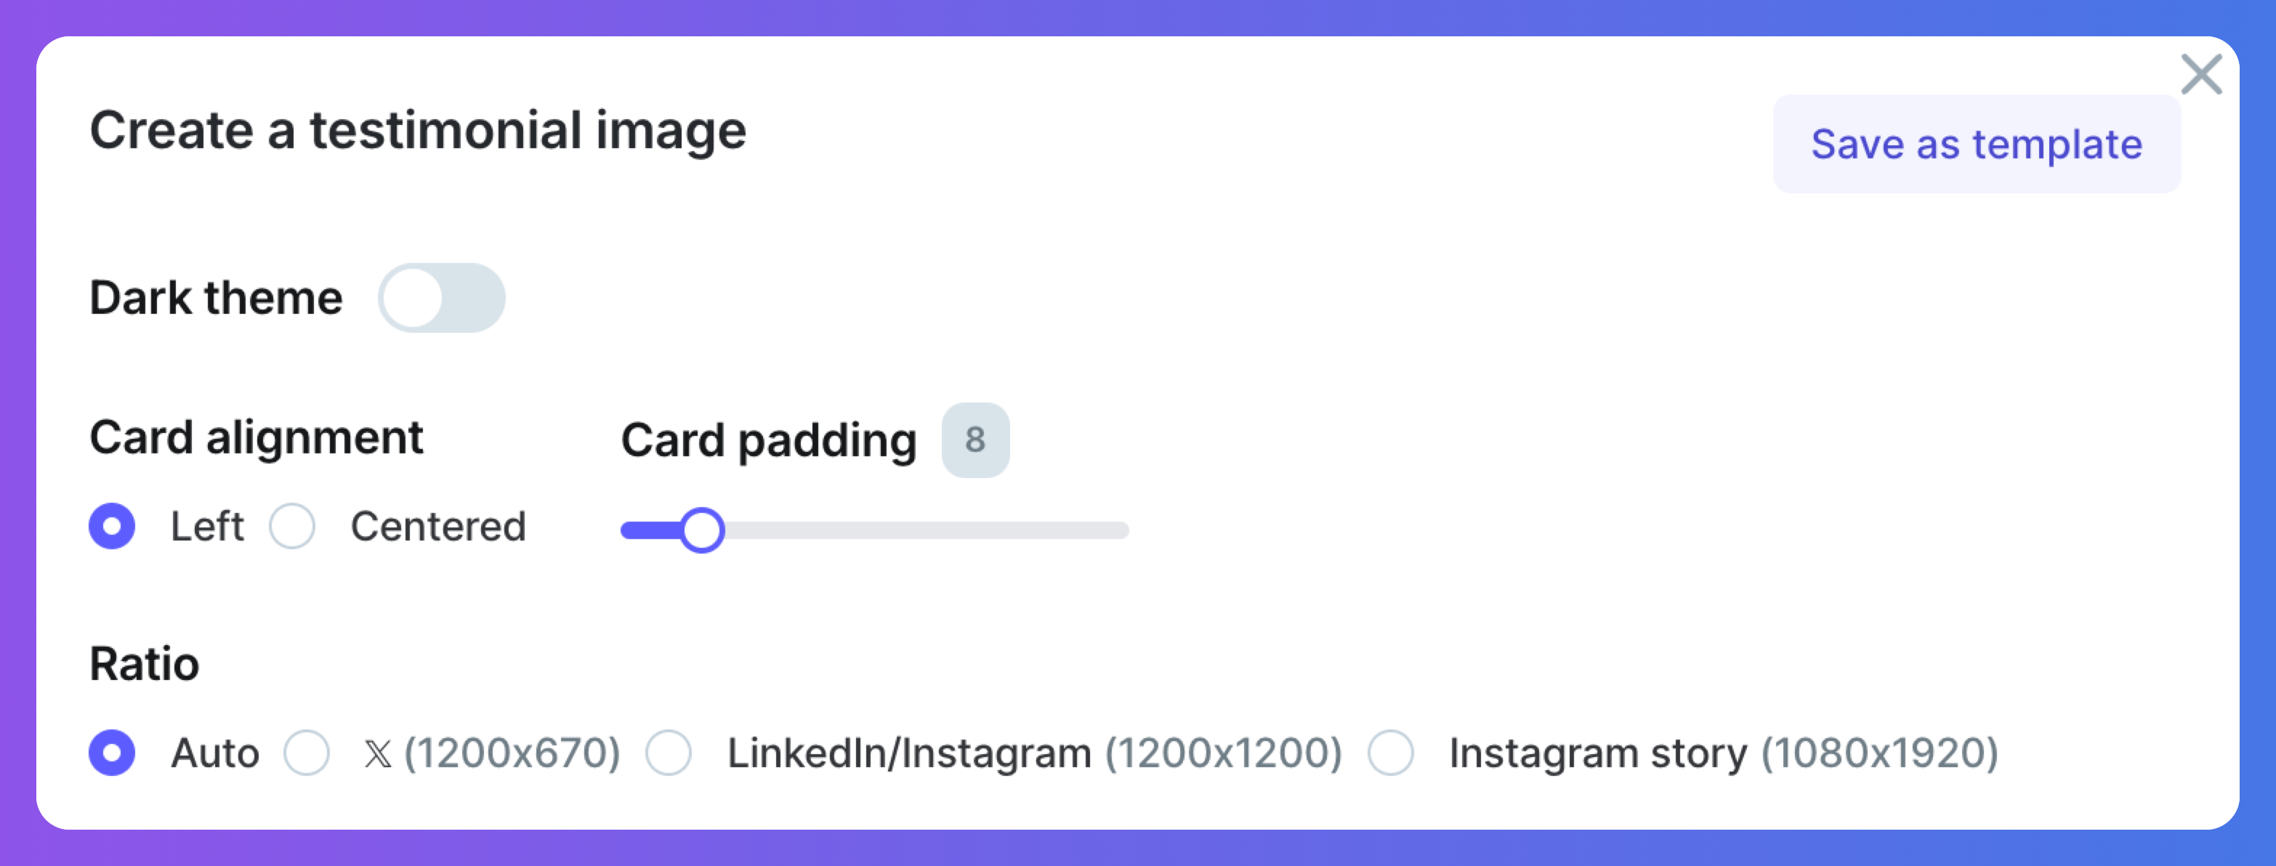This screenshot has height=866, width=2276.
Task: Click the X logo icon in Ratio options
Action: (x=378, y=754)
